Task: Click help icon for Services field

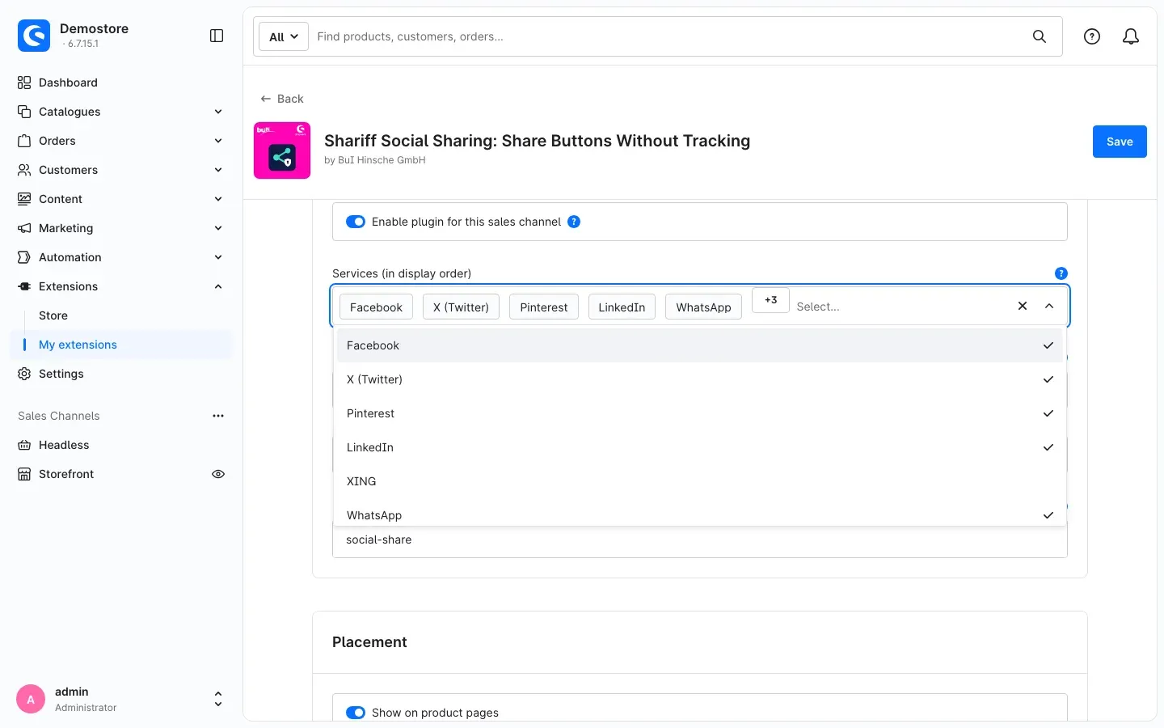Action: pyautogui.click(x=1061, y=273)
